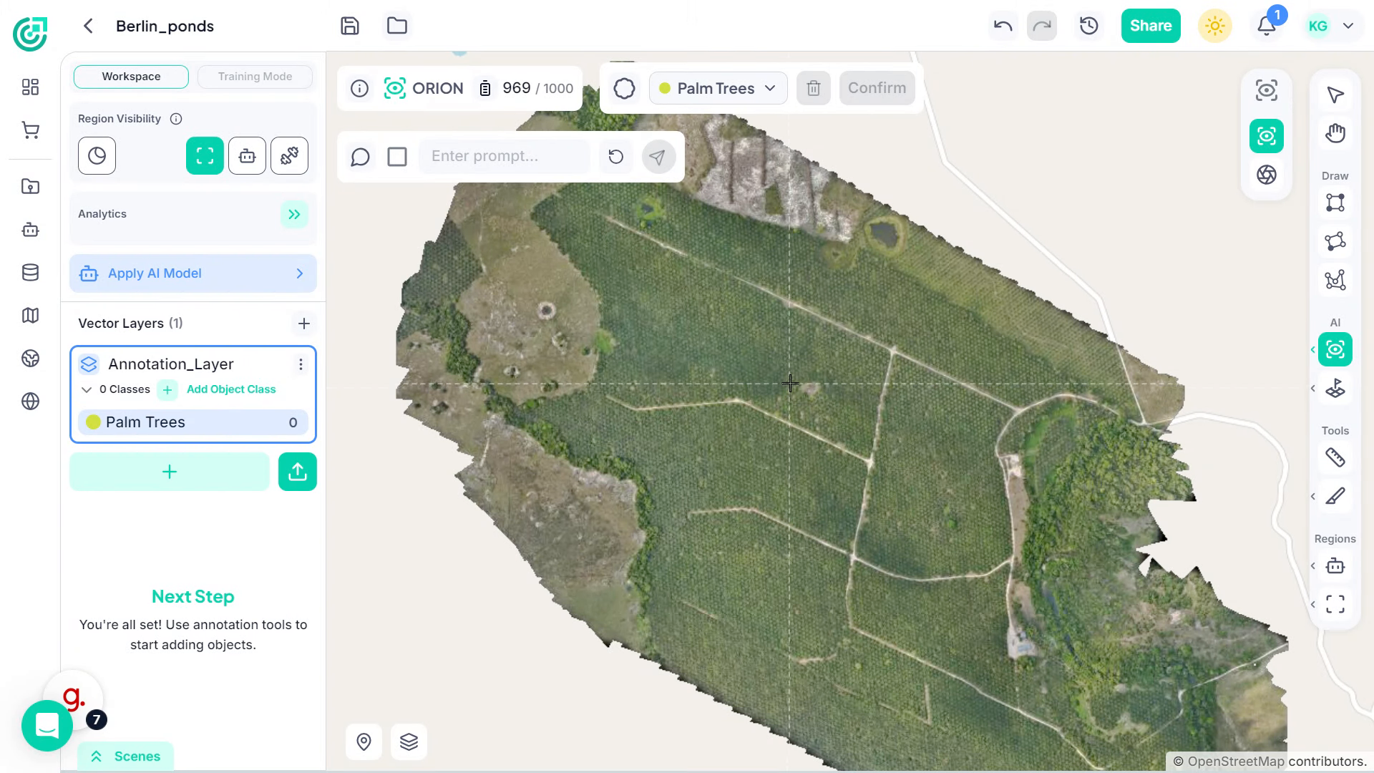Toggle the training region visibility button
The image size is (1374, 773).
(x=290, y=156)
